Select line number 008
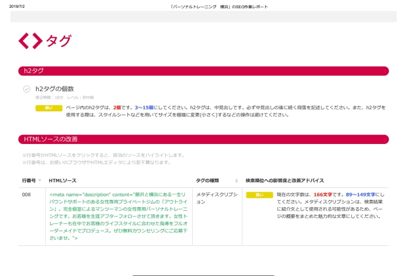The width and height of the screenshot is (405, 276). [x=26, y=195]
